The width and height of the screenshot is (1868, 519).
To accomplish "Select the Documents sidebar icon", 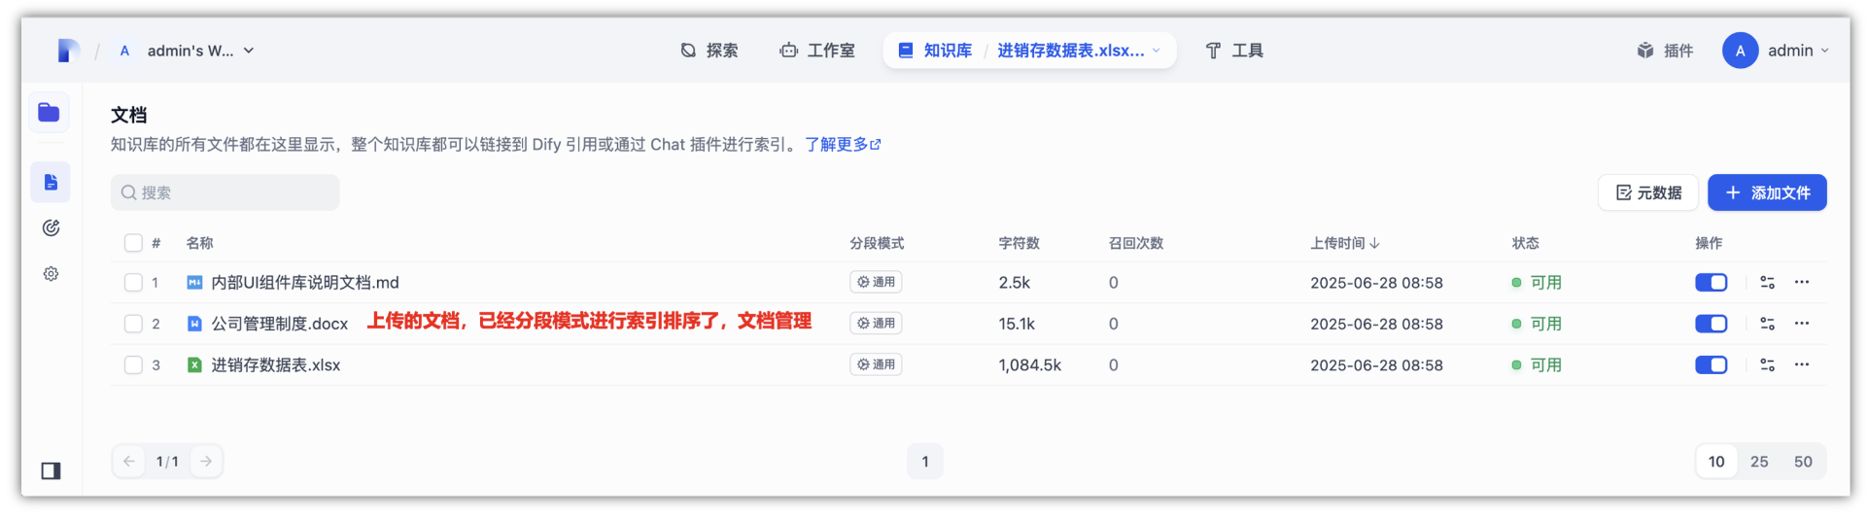I will 51,183.
